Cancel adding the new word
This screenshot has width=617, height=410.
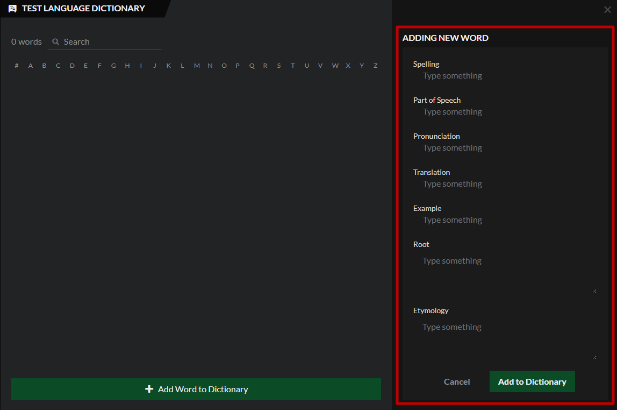click(x=457, y=381)
